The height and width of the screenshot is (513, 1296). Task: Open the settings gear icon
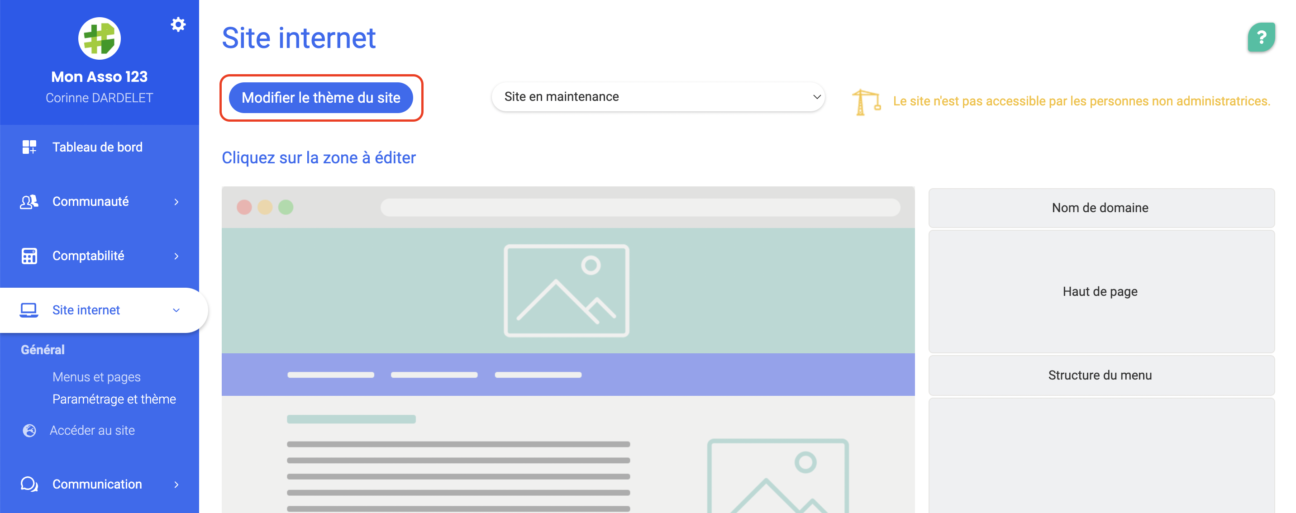point(178,24)
